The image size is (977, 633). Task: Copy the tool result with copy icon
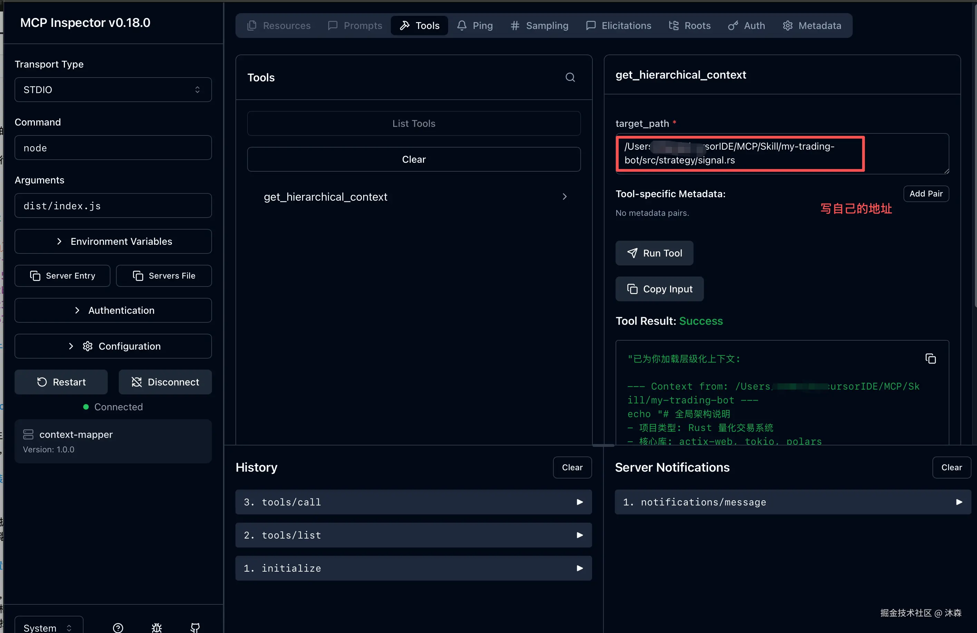tap(930, 359)
